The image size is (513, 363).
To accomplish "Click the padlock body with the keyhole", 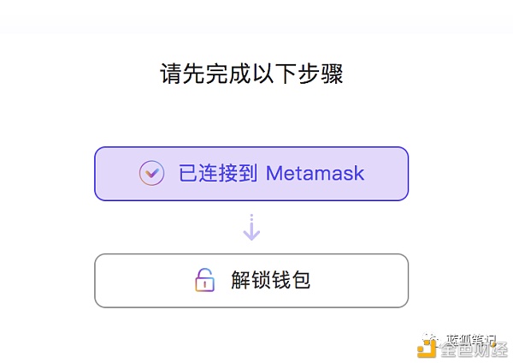I will point(205,284).
